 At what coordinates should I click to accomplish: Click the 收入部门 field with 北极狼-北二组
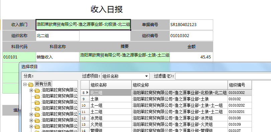point(83,24)
